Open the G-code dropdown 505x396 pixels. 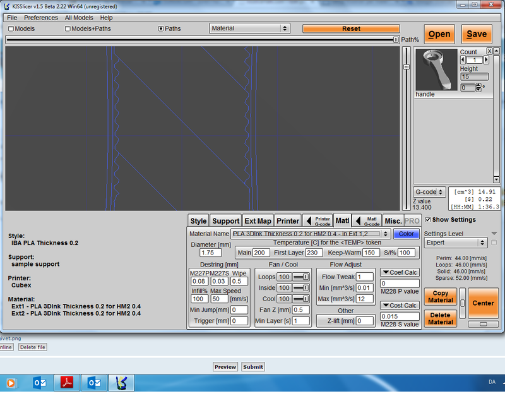pyautogui.click(x=429, y=192)
